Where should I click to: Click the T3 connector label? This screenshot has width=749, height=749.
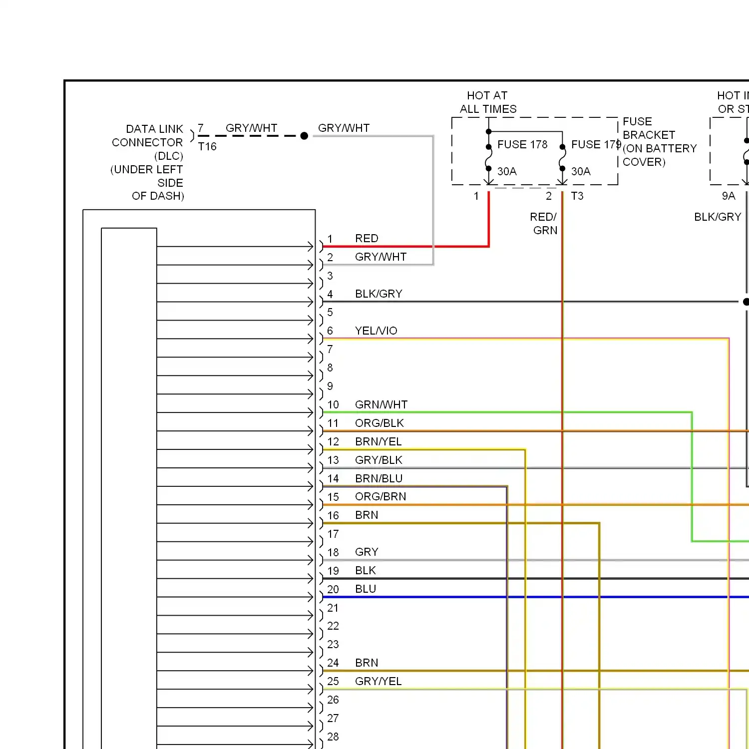coord(577,196)
